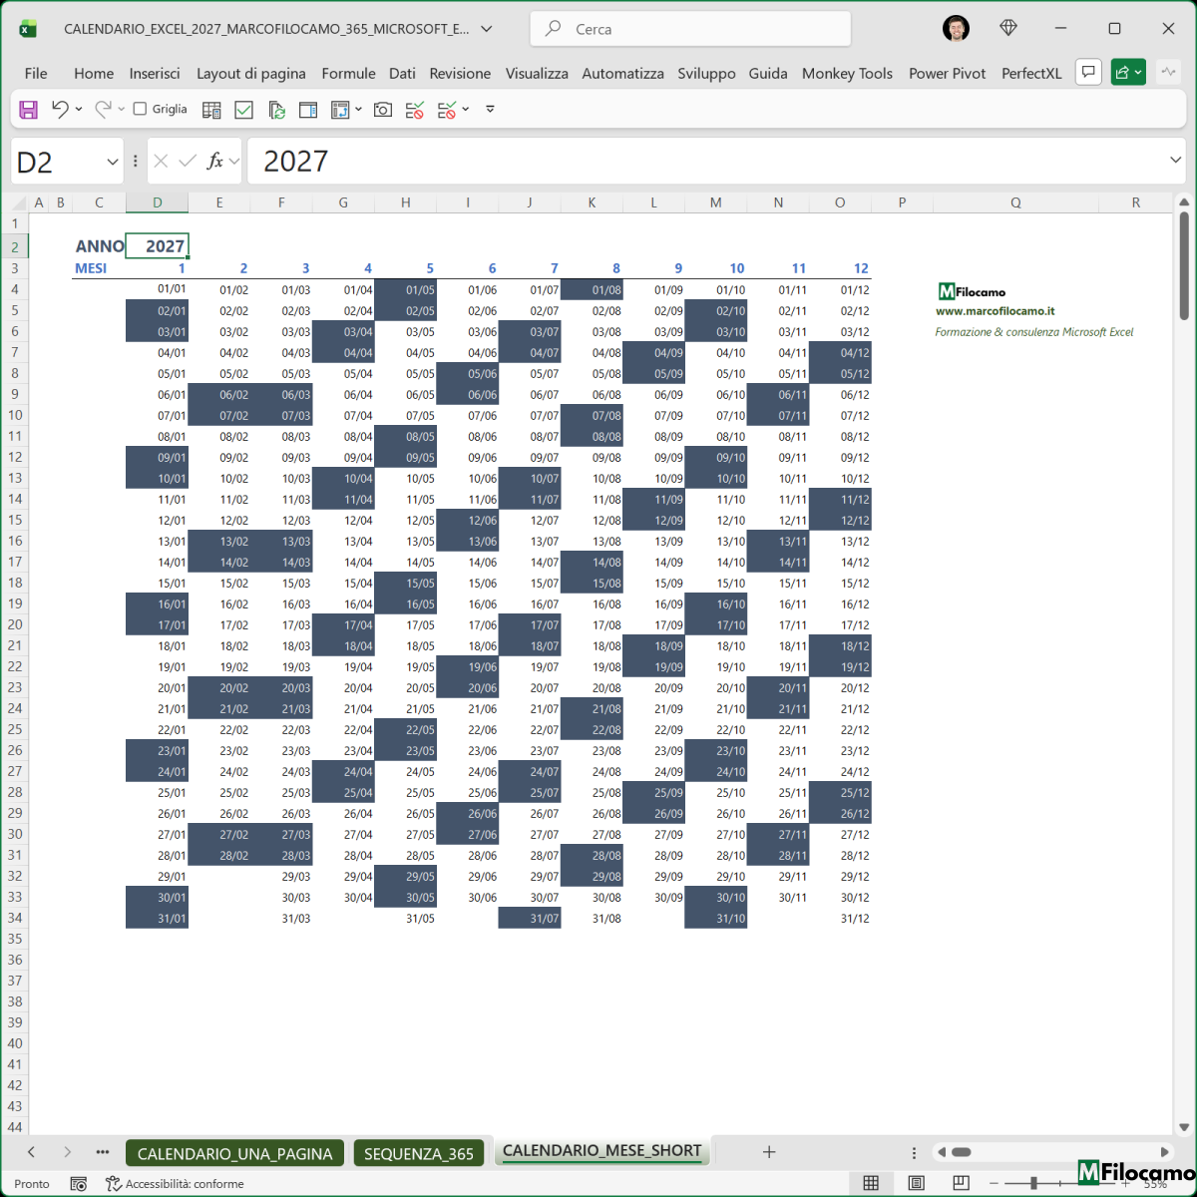Image resolution: width=1197 pixels, height=1197 pixels.
Task: Click the horizontal scrollbar thumb
Action: pos(961,1152)
